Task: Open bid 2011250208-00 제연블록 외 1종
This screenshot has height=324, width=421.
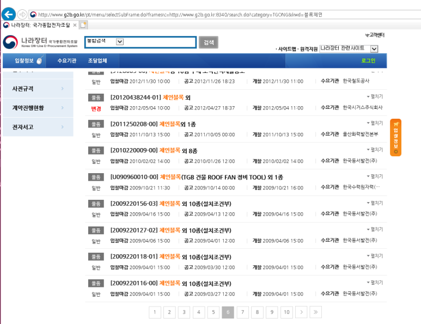Action: tap(152, 124)
